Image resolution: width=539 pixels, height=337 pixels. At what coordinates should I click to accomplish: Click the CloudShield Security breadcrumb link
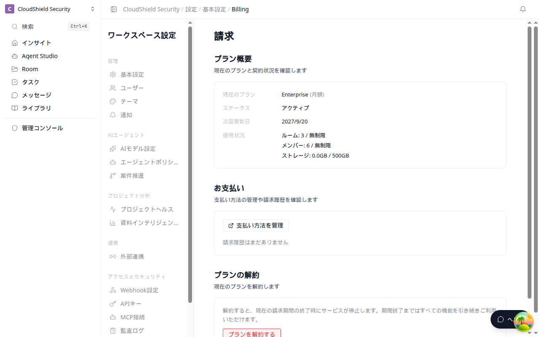(x=151, y=9)
